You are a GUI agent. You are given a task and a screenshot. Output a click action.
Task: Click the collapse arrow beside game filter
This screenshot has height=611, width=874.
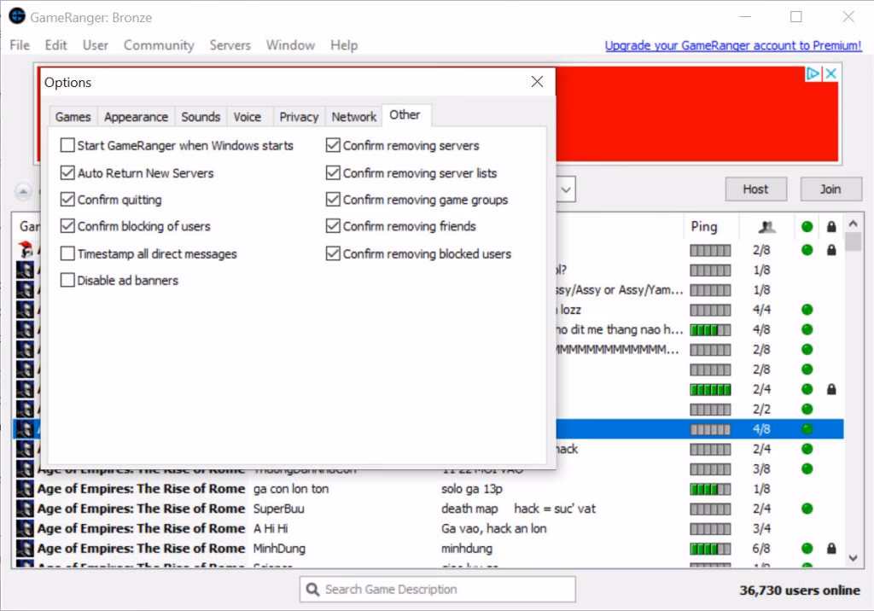tap(23, 192)
